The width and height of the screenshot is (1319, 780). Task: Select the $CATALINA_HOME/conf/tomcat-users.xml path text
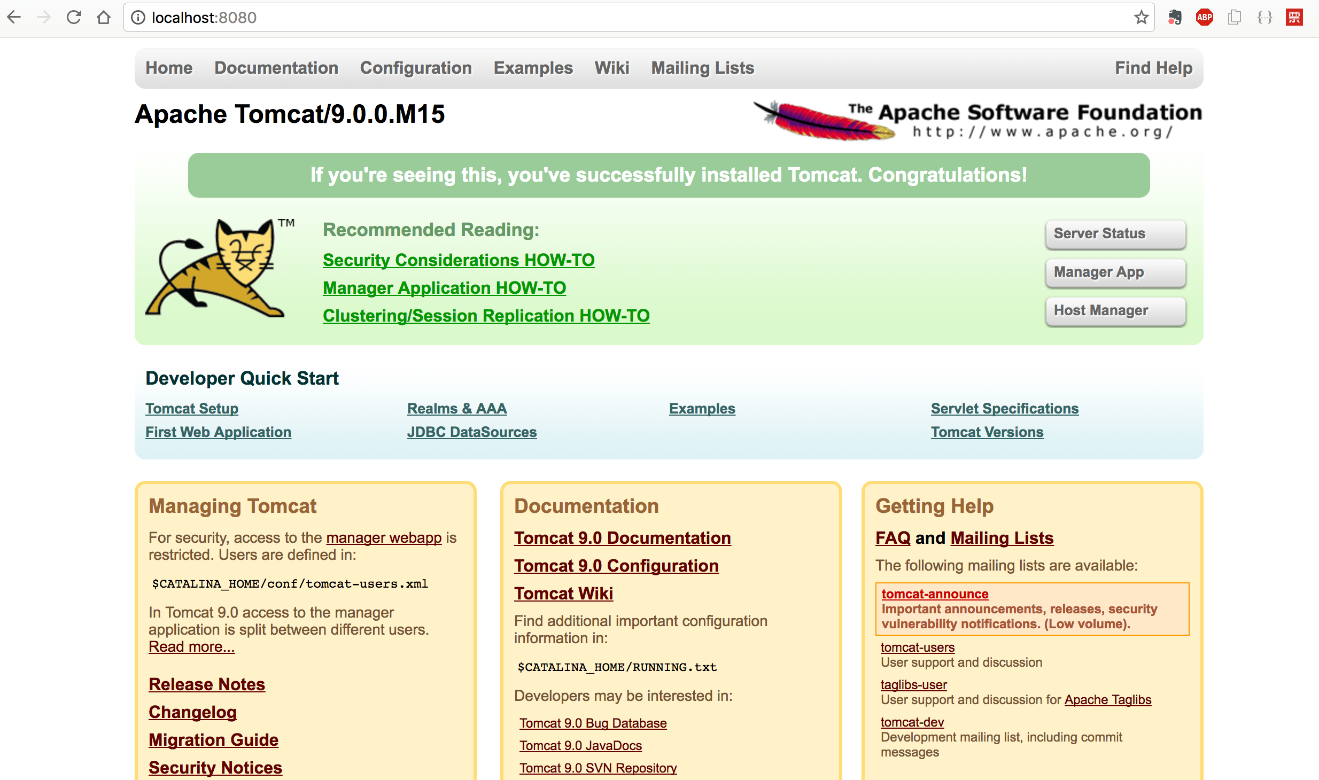click(290, 584)
